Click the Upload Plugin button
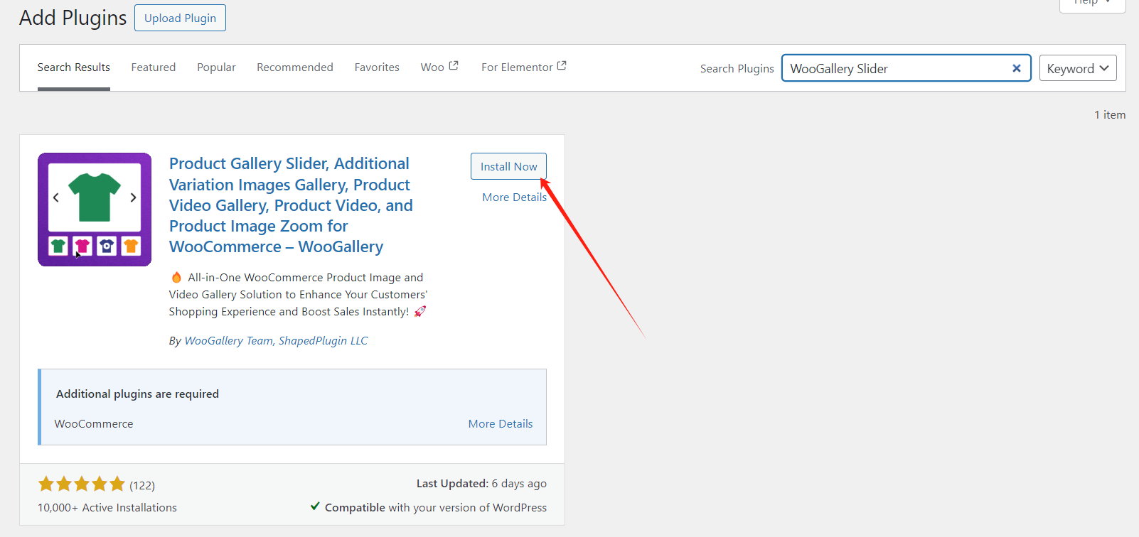 pos(180,18)
